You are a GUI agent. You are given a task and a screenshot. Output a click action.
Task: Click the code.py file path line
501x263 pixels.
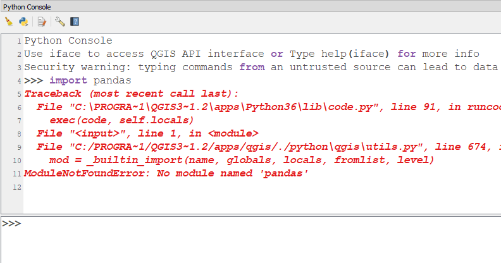[268, 107]
